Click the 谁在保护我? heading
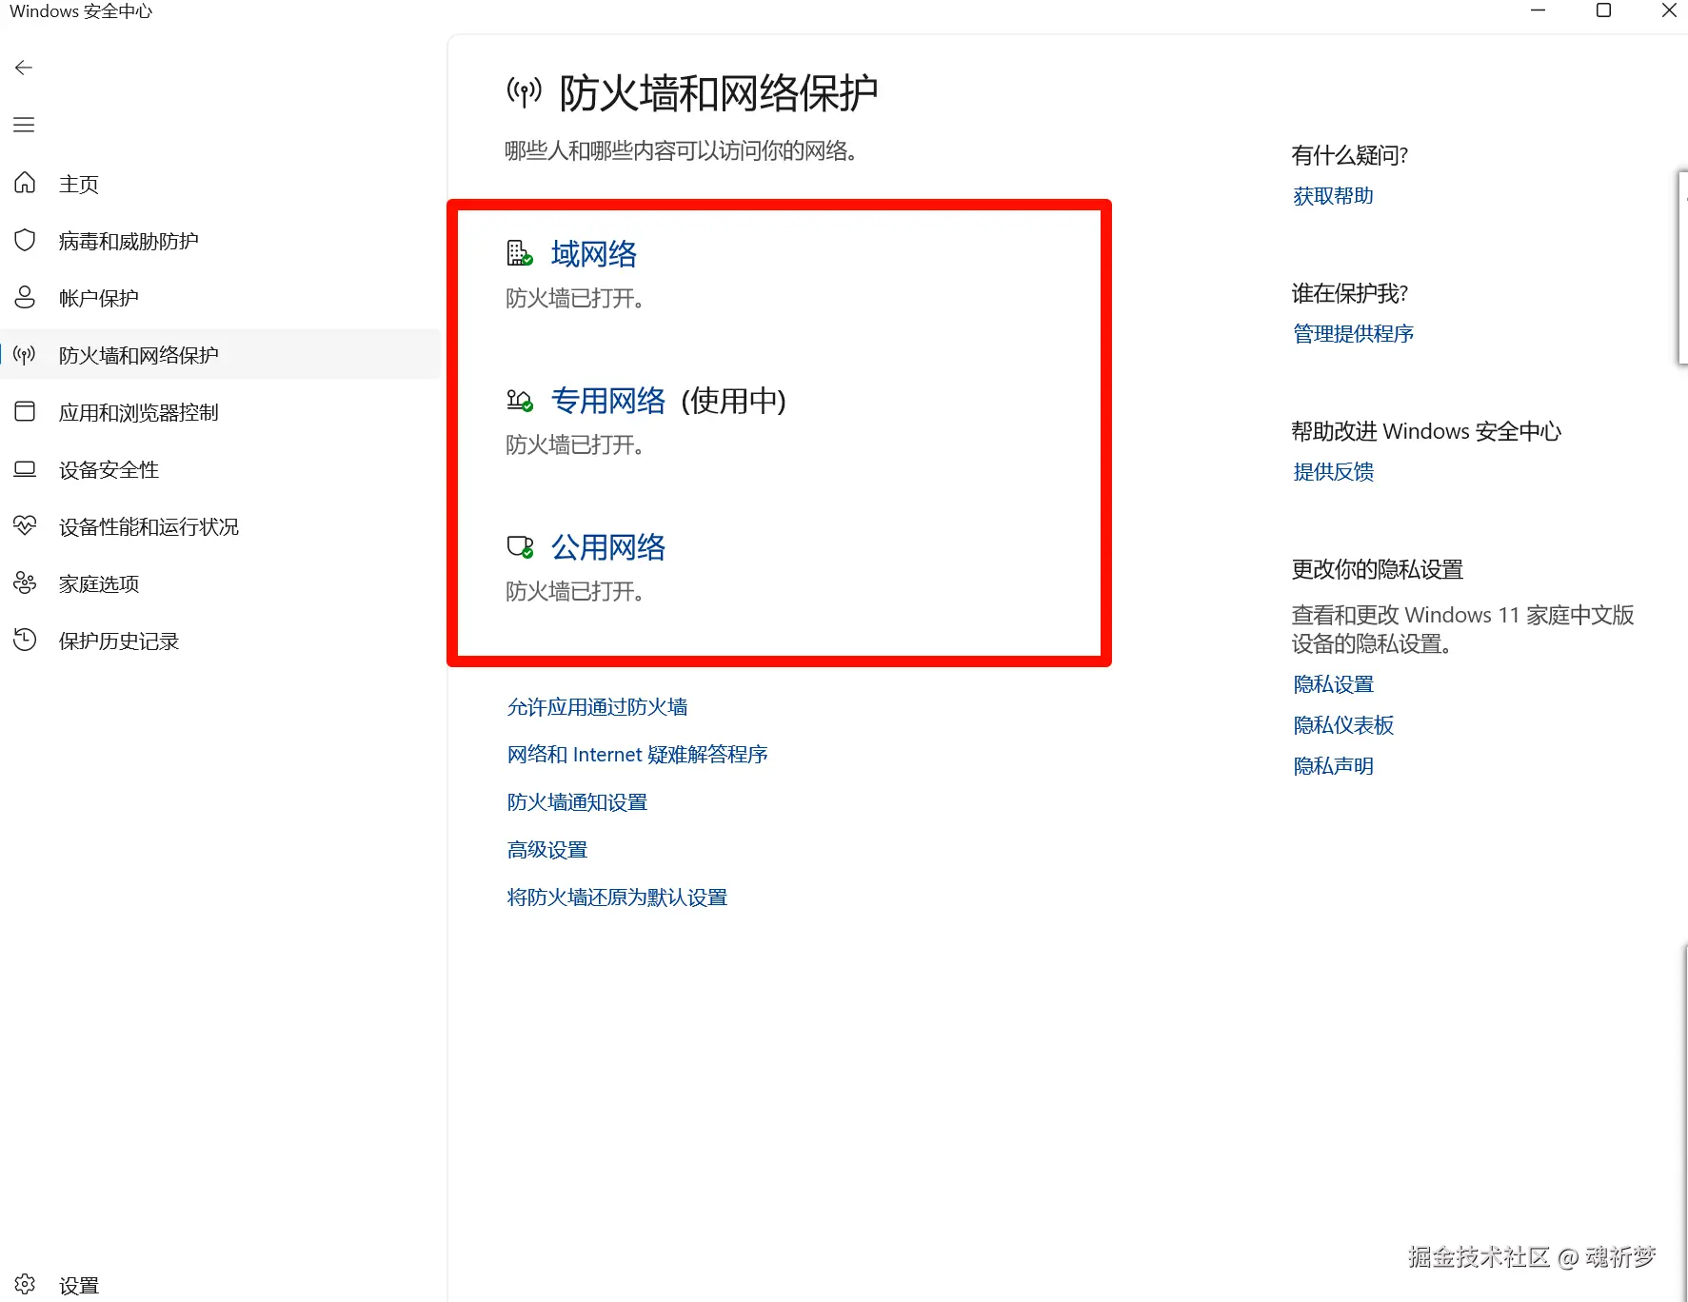The width and height of the screenshot is (1688, 1302). 1349,293
